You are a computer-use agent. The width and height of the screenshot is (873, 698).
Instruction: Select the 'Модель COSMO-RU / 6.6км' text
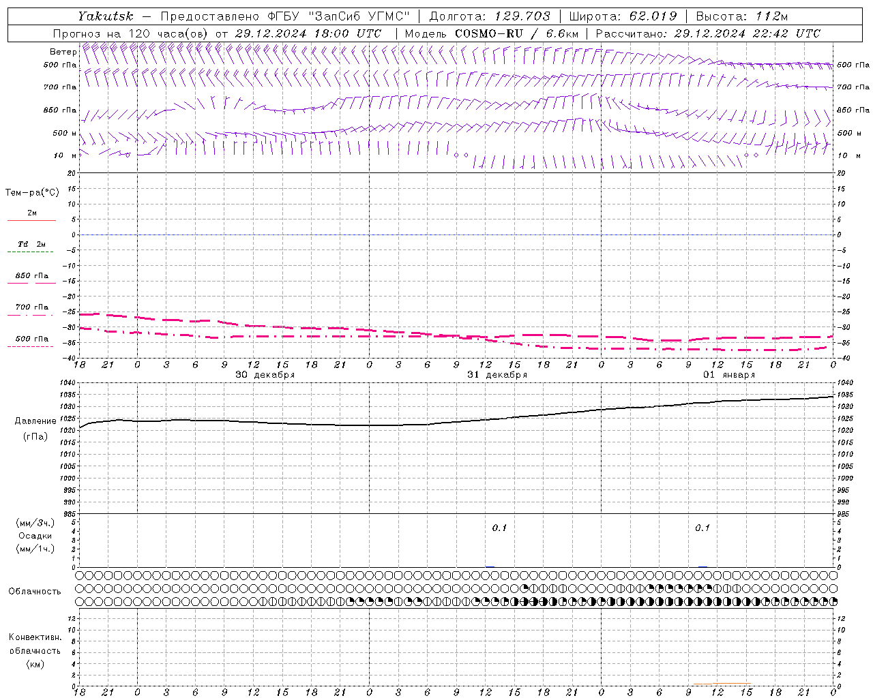coord(491,33)
